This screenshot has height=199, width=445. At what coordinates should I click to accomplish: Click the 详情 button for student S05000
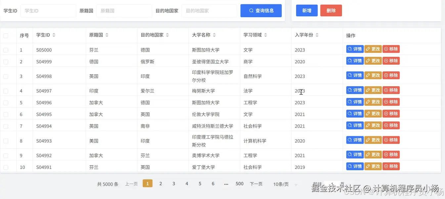(x=354, y=49)
